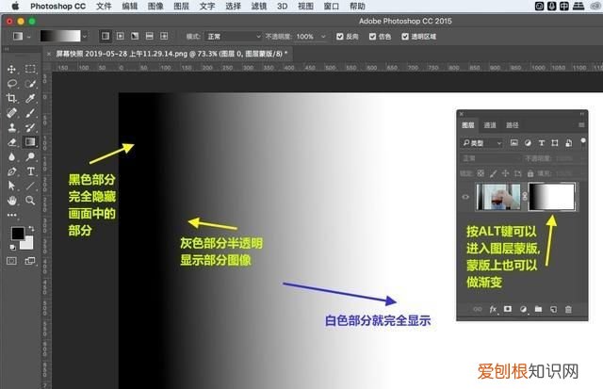Image resolution: width=603 pixels, height=389 pixels.
Task: Open the layer blend mode dropdown in Layers panel
Action: pyautogui.click(x=492, y=158)
